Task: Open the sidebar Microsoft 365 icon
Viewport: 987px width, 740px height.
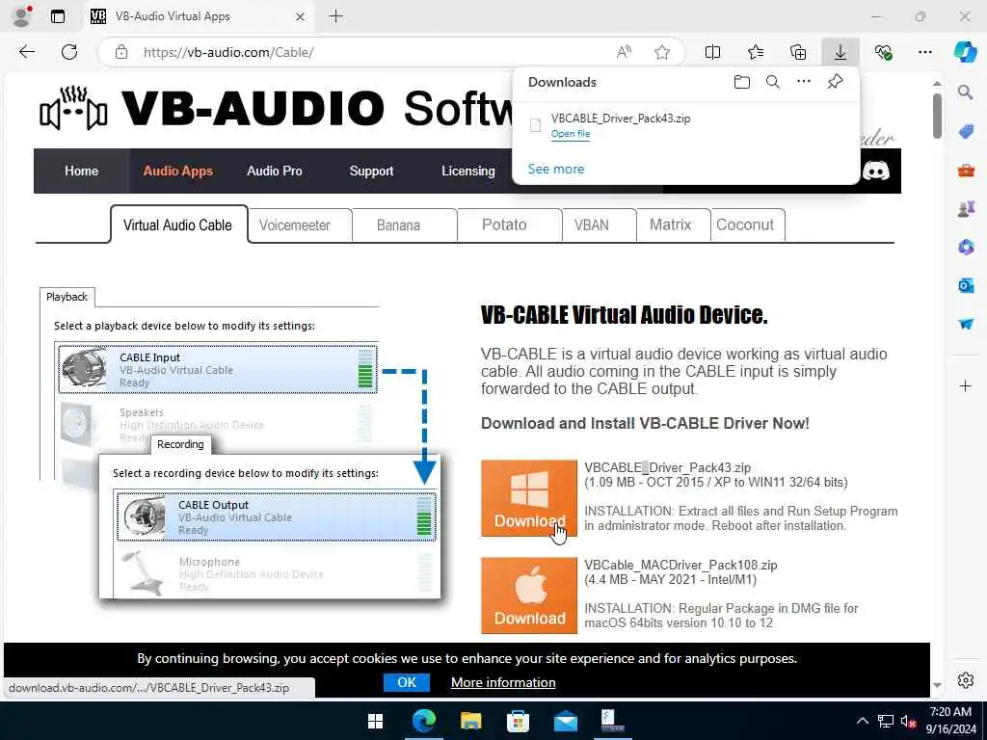Action: 966,247
